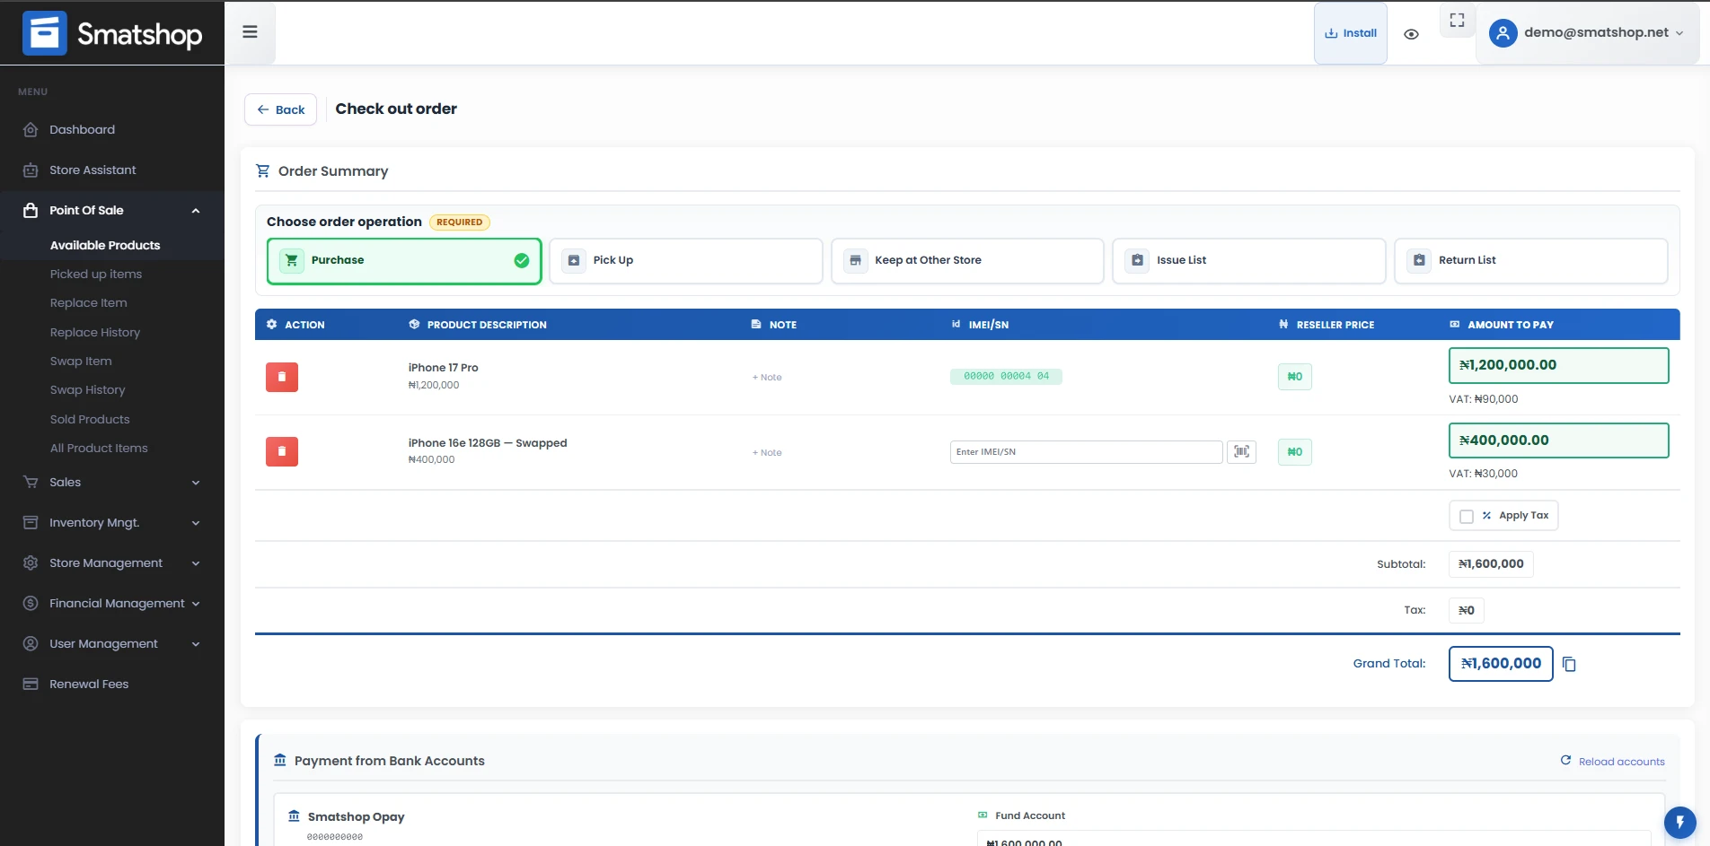Click the Enter IMEI/SN input field
Image resolution: width=1710 pixels, height=846 pixels.
(1086, 451)
